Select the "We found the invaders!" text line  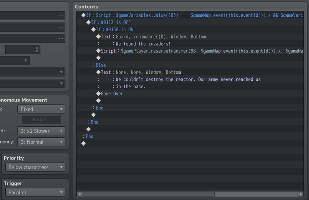(143, 44)
